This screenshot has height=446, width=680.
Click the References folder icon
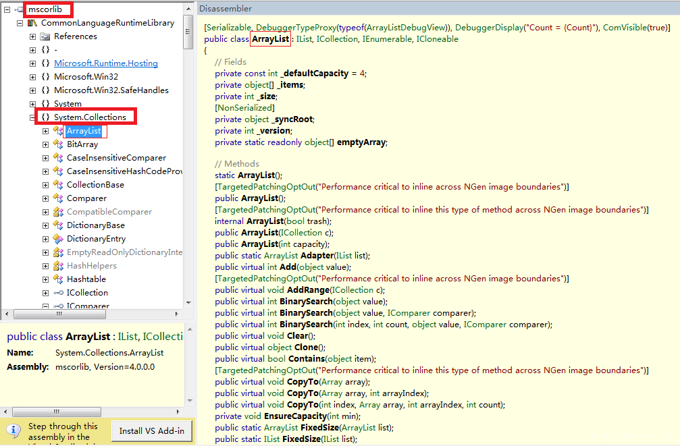45,37
